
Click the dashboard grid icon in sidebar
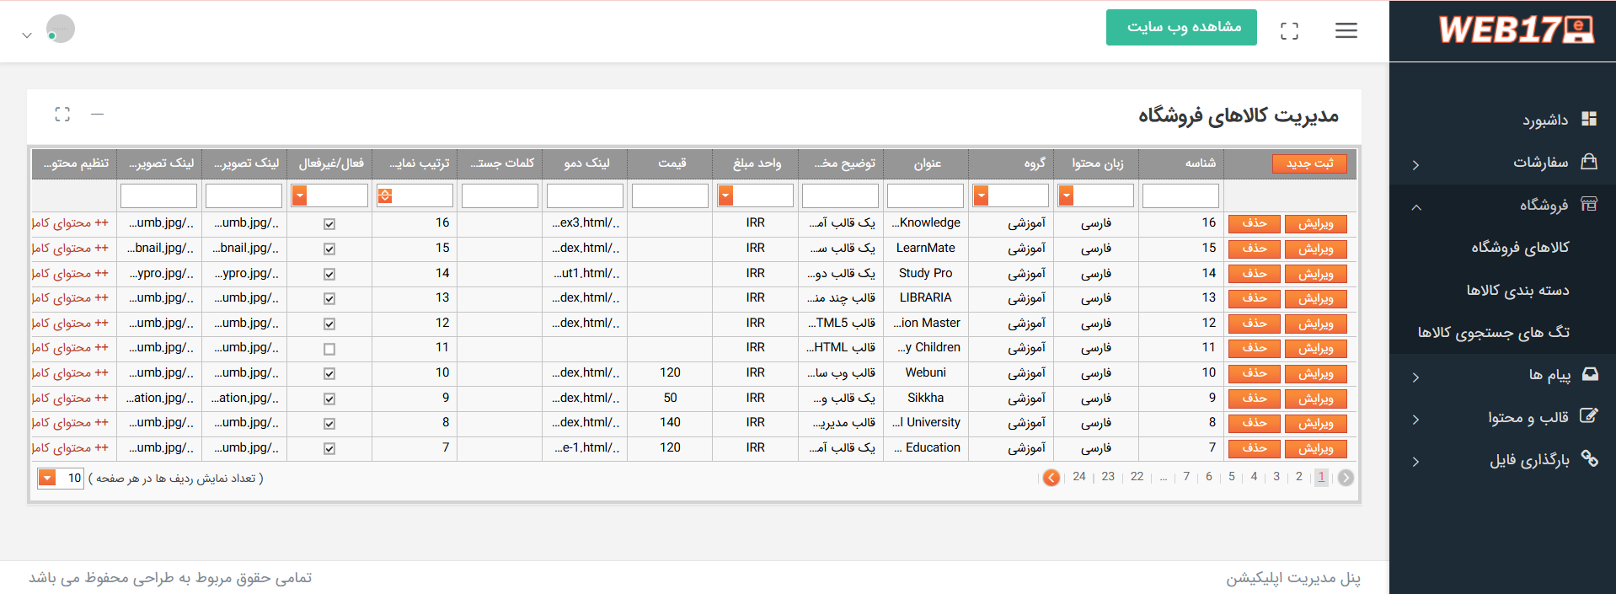[1589, 119]
